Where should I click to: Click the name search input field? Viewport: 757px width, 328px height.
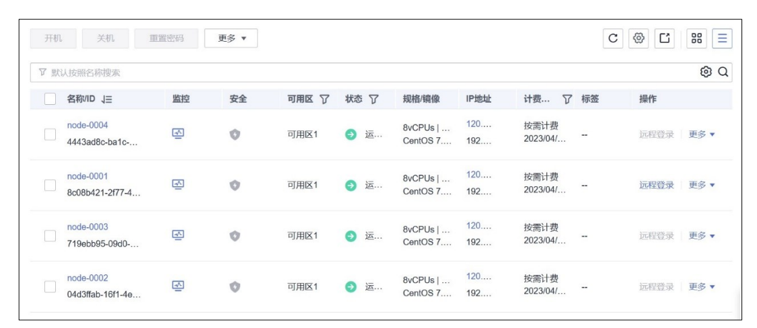(x=336, y=72)
